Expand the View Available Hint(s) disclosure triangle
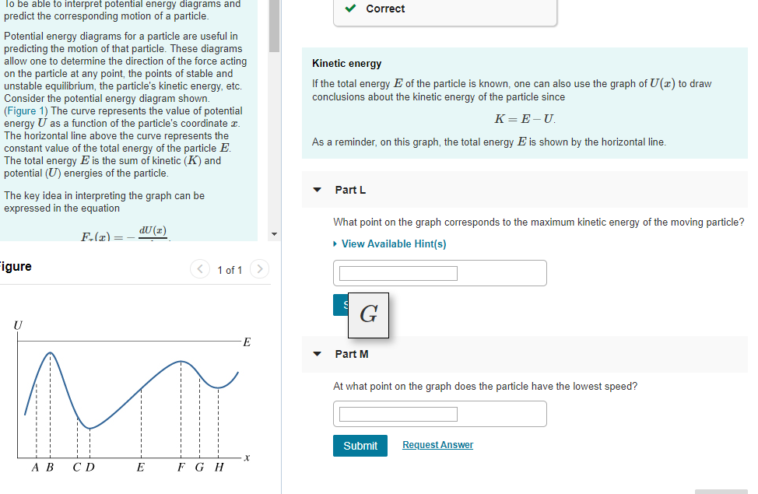This screenshot has width=758, height=494. coord(335,243)
